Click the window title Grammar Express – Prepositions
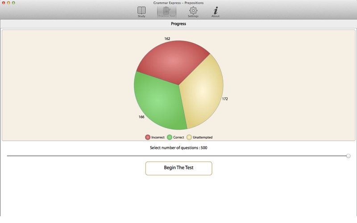 pyautogui.click(x=178, y=3)
